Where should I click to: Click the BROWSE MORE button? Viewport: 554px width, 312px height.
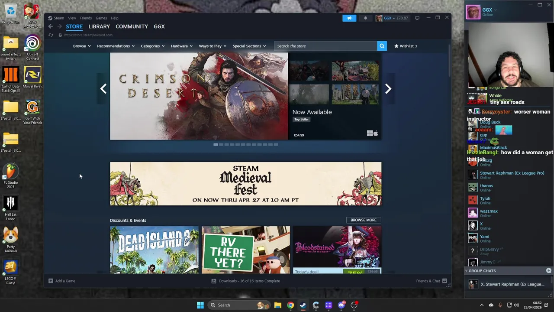point(364,220)
